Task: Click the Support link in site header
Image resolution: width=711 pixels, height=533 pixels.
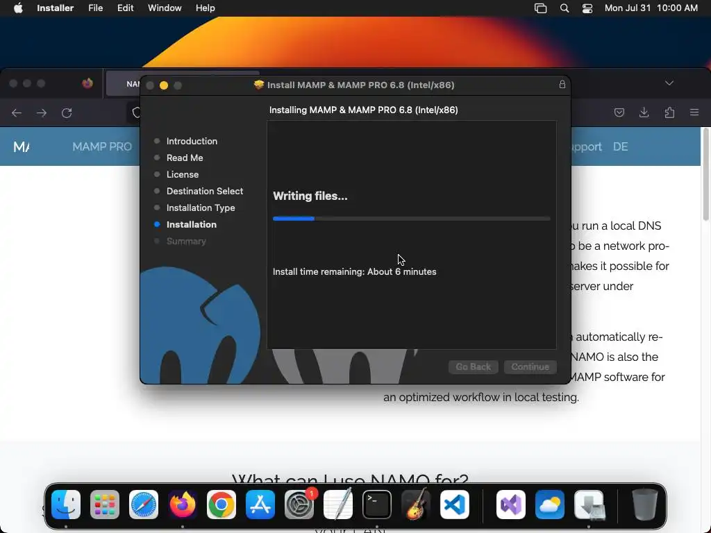Action: (x=586, y=147)
